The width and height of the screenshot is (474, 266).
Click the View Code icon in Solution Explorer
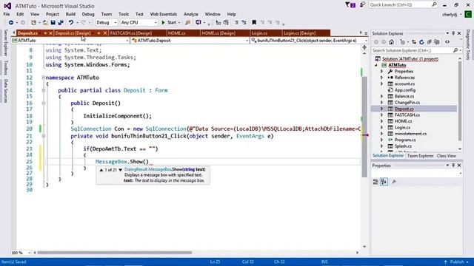(x=447, y=42)
